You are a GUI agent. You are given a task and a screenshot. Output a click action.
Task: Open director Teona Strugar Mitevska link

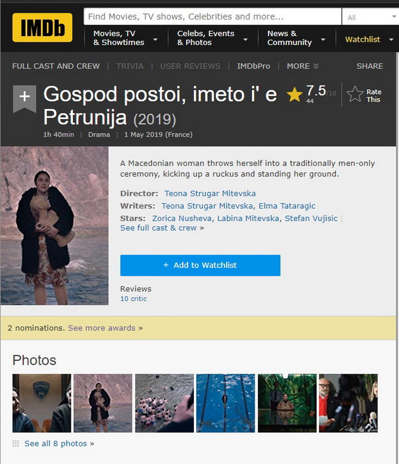[x=210, y=193]
